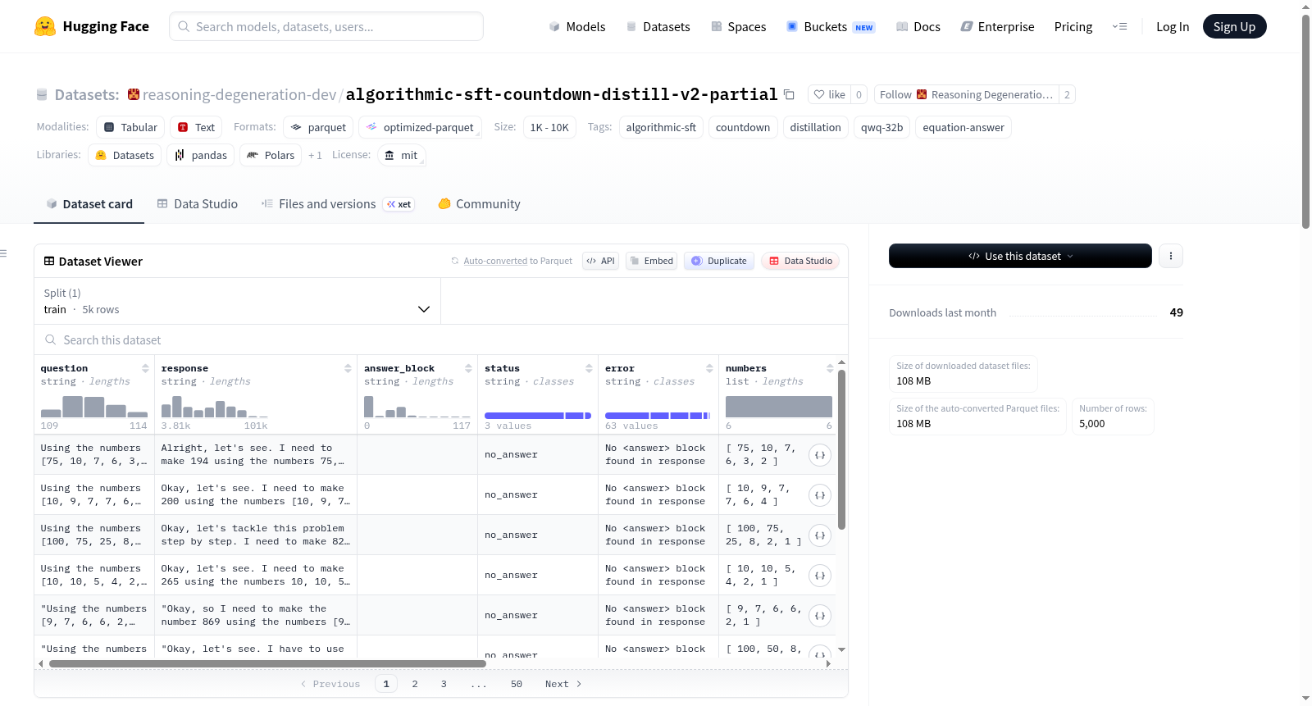
Task: Select the equation-answer tag
Action: [963, 127]
